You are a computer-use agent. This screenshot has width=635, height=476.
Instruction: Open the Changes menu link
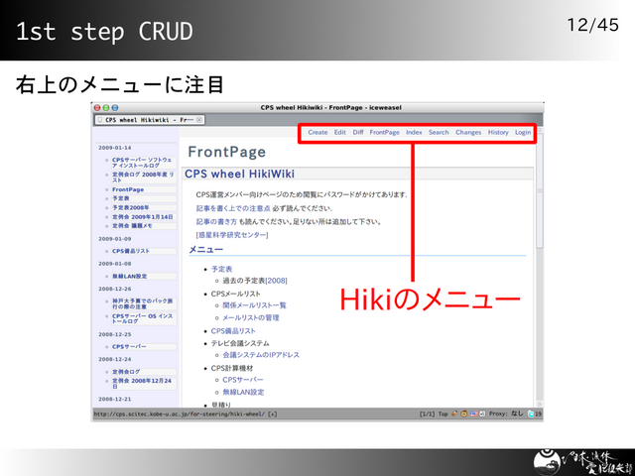pyautogui.click(x=468, y=132)
